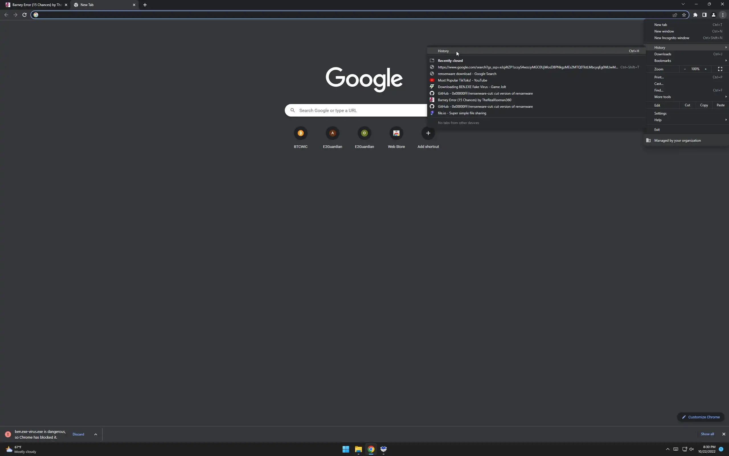Image resolution: width=729 pixels, height=456 pixels.
Task: Click the bookmark star icon
Action: 684,15
